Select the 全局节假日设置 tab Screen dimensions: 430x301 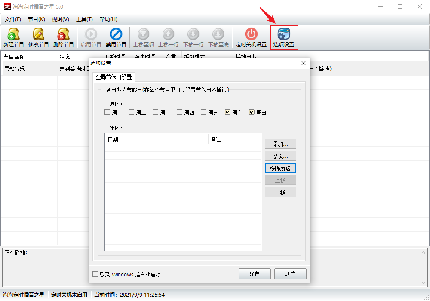114,77
